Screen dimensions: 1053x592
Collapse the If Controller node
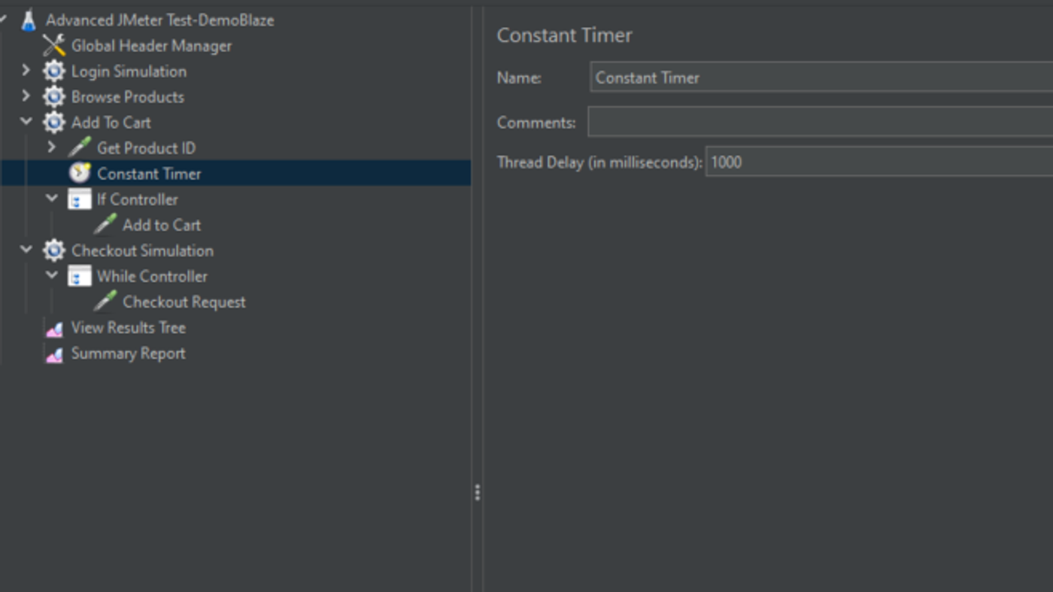click(52, 199)
